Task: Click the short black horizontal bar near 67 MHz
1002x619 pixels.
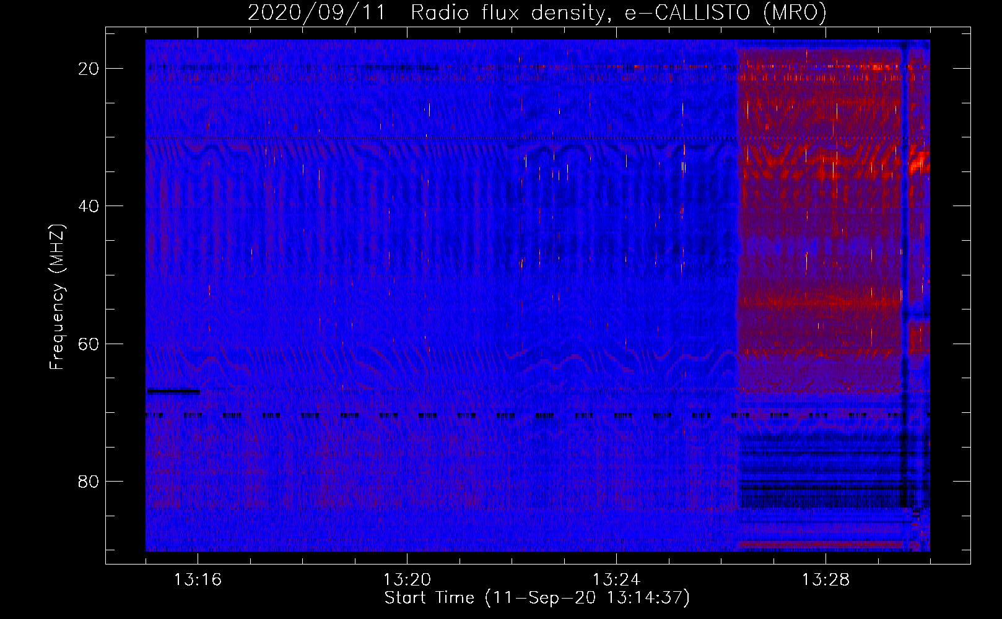Action: (x=173, y=391)
